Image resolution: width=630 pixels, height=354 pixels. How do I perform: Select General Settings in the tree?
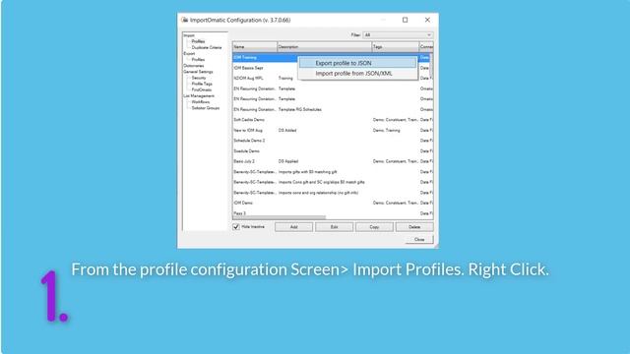pos(198,72)
